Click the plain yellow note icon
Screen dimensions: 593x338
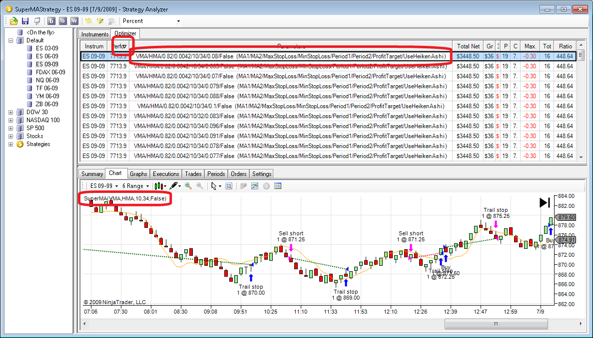tap(89, 21)
